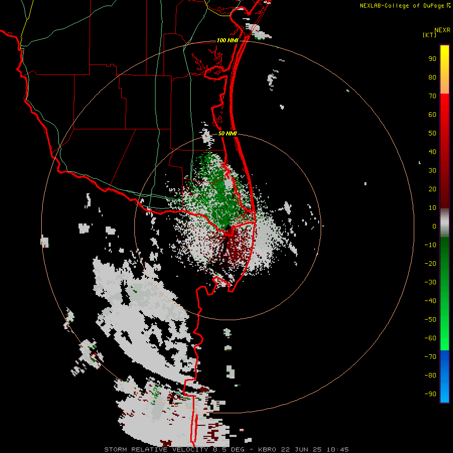Click the 0 value on the velocity scale
Viewport: 453px width, 453px height.
pyautogui.click(x=434, y=226)
